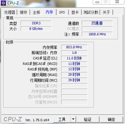This screenshot has width=125, height=124.
Task: Click the CAS# 延迟 (CL) label
Action: [x=45, y=58]
